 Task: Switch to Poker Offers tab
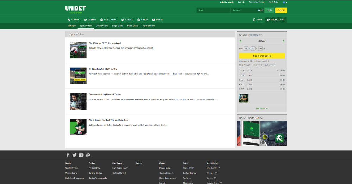pos(133,26)
